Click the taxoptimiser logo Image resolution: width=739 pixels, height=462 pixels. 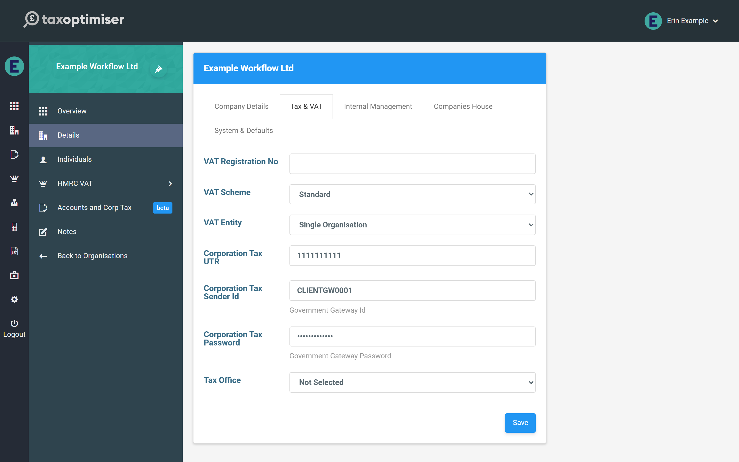tap(74, 20)
